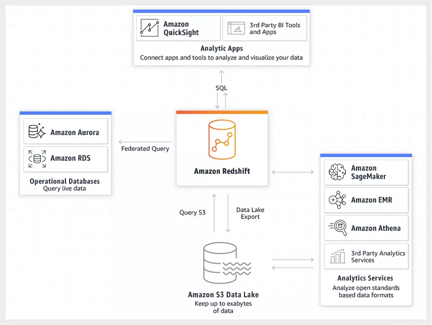Click the 'Amazon S3 Data Lake' heading
This screenshot has height=325, width=432.
tap(223, 295)
